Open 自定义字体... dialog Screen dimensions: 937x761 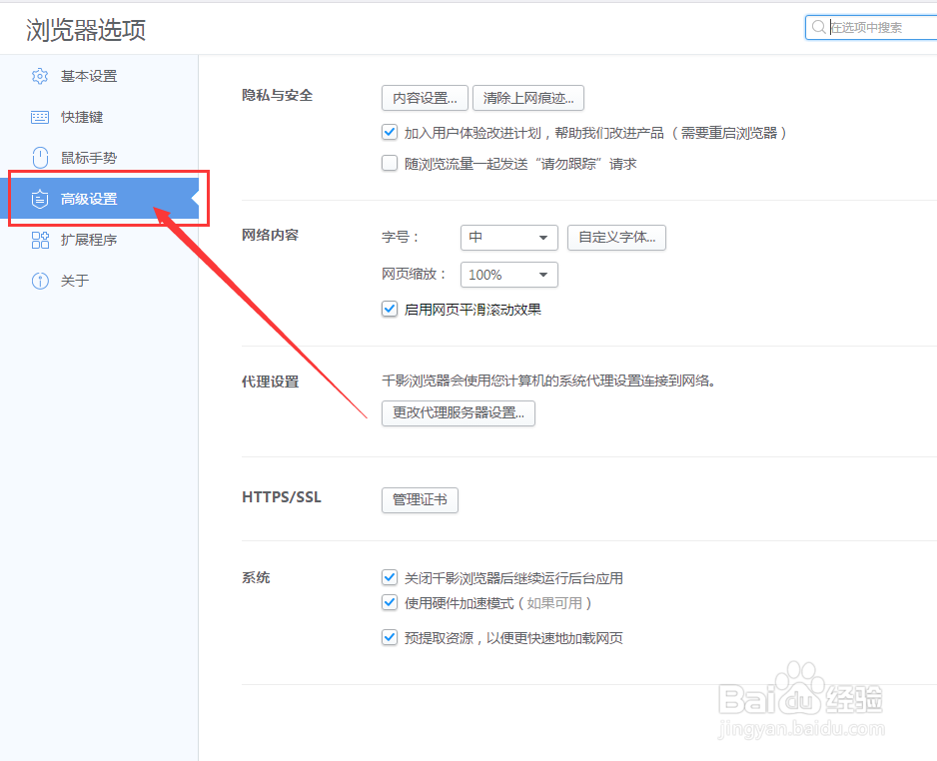616,238
